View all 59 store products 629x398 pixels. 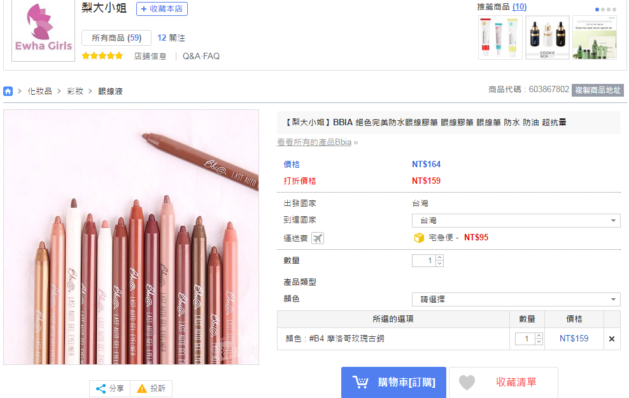point(117,38)
